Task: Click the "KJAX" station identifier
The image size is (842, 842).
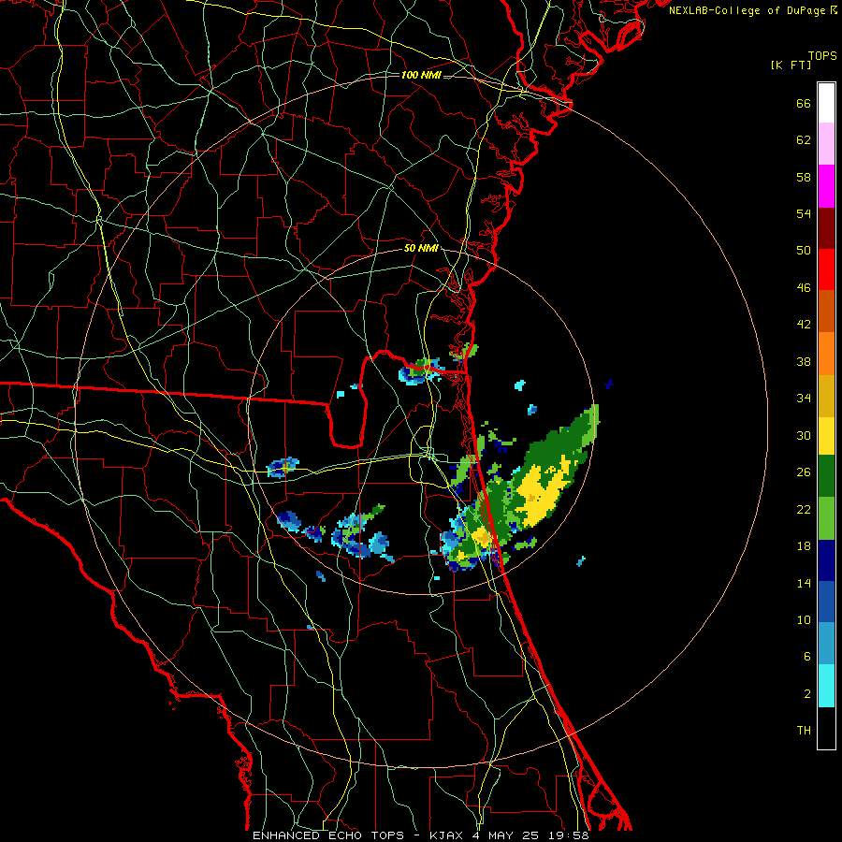Action: point(446,835)
